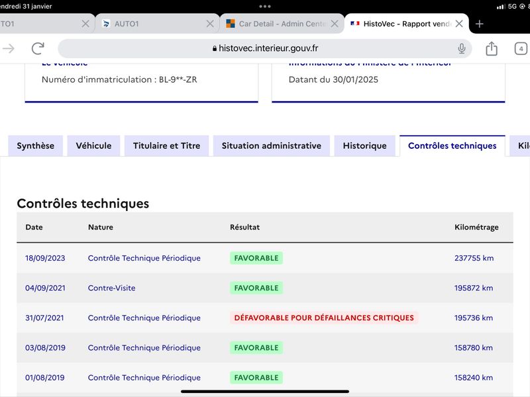Tap the forward navigation arrow
530x397 pixels.
pos(9,48)
